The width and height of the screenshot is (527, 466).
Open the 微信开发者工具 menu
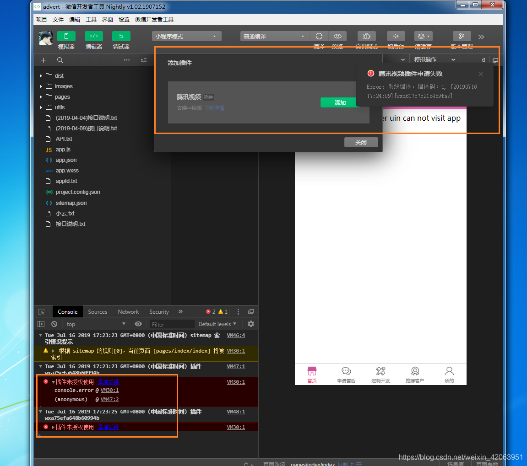click(x=154, y=20)
